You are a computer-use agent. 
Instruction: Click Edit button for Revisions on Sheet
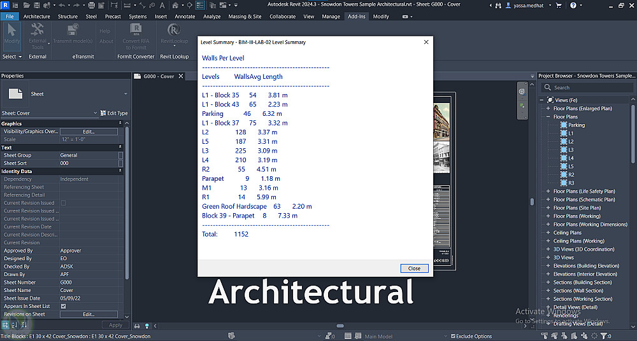pos(89,314)
